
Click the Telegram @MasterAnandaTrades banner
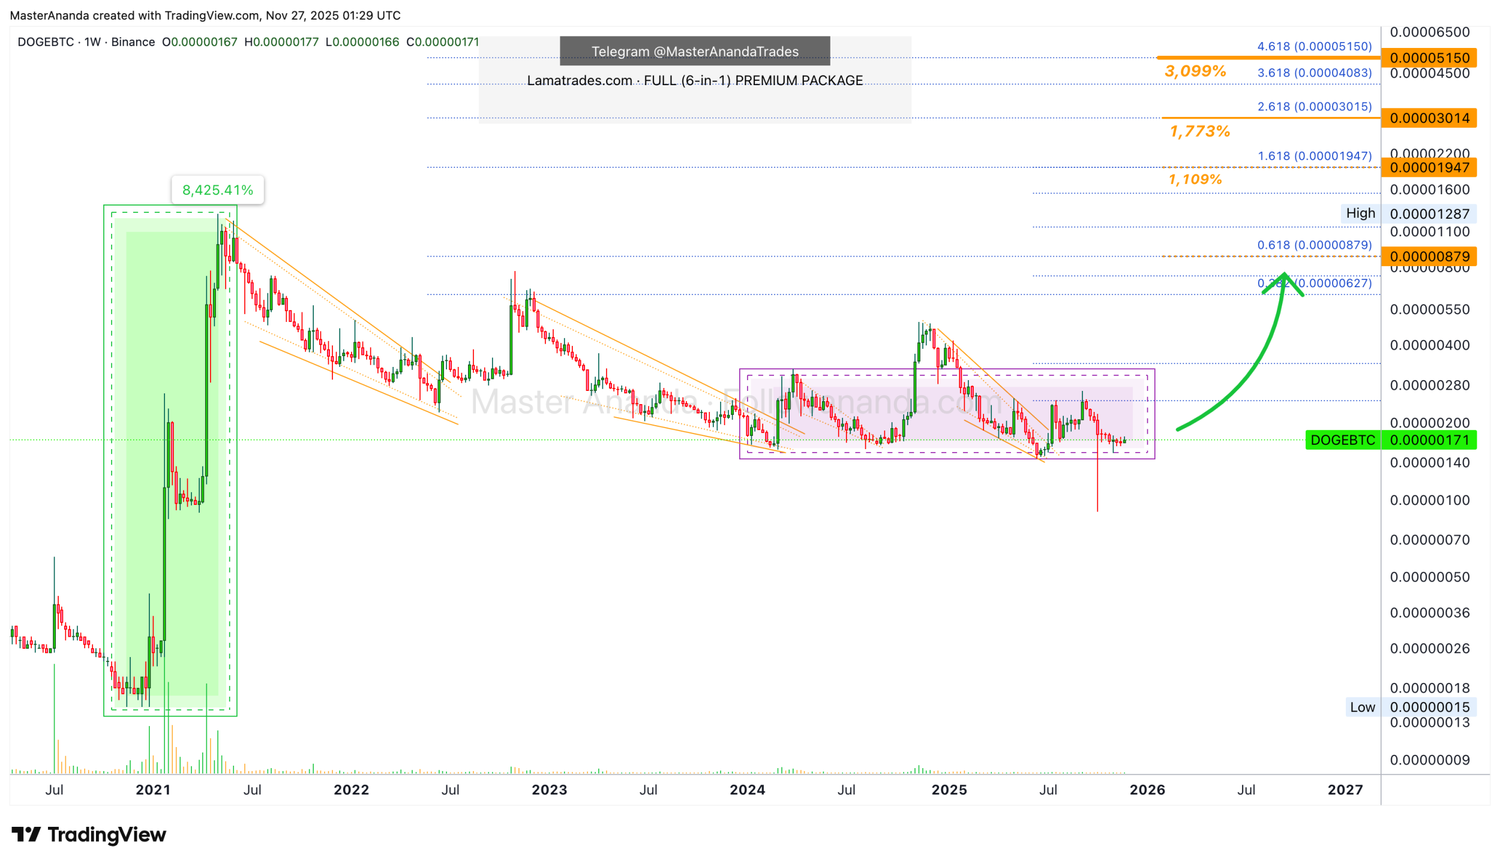click(695, 52)
